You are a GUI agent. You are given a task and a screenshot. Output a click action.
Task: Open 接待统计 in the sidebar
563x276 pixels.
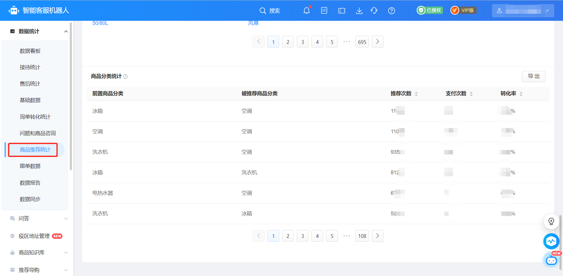coord(30,67)
